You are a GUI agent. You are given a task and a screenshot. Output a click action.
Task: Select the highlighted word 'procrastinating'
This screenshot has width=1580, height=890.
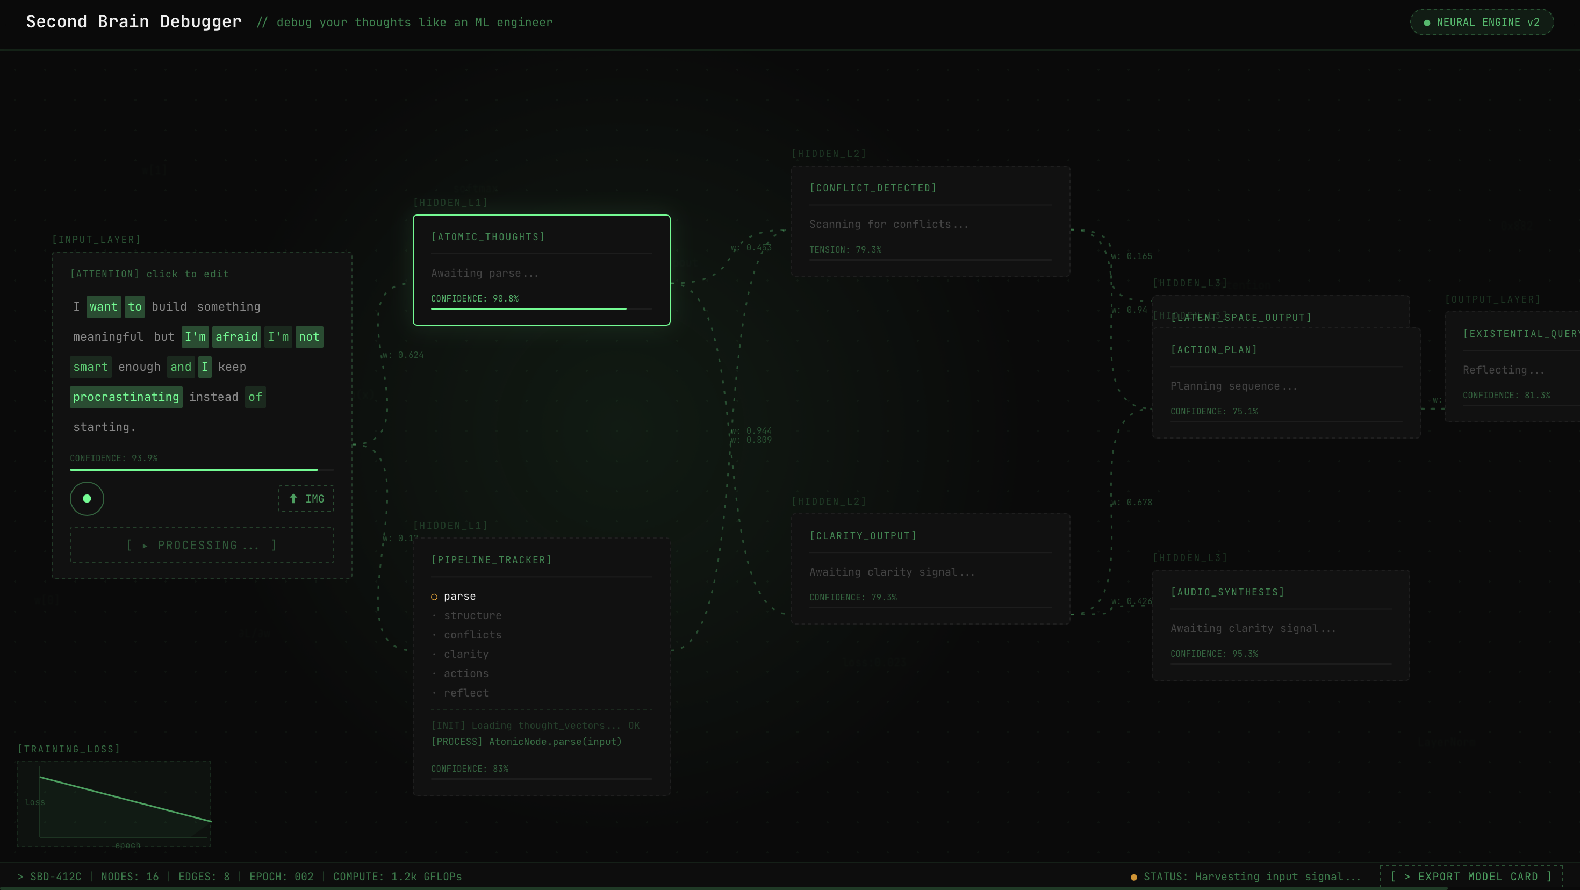click(126, 397)
